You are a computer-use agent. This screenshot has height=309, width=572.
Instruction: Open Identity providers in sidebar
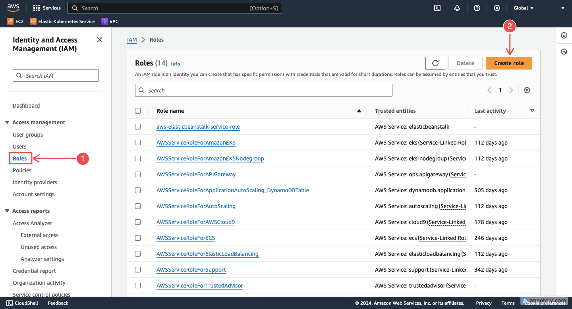coord(35,182)
